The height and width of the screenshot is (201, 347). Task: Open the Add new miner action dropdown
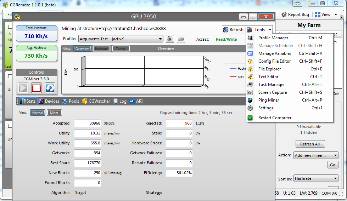pos(316,155)
